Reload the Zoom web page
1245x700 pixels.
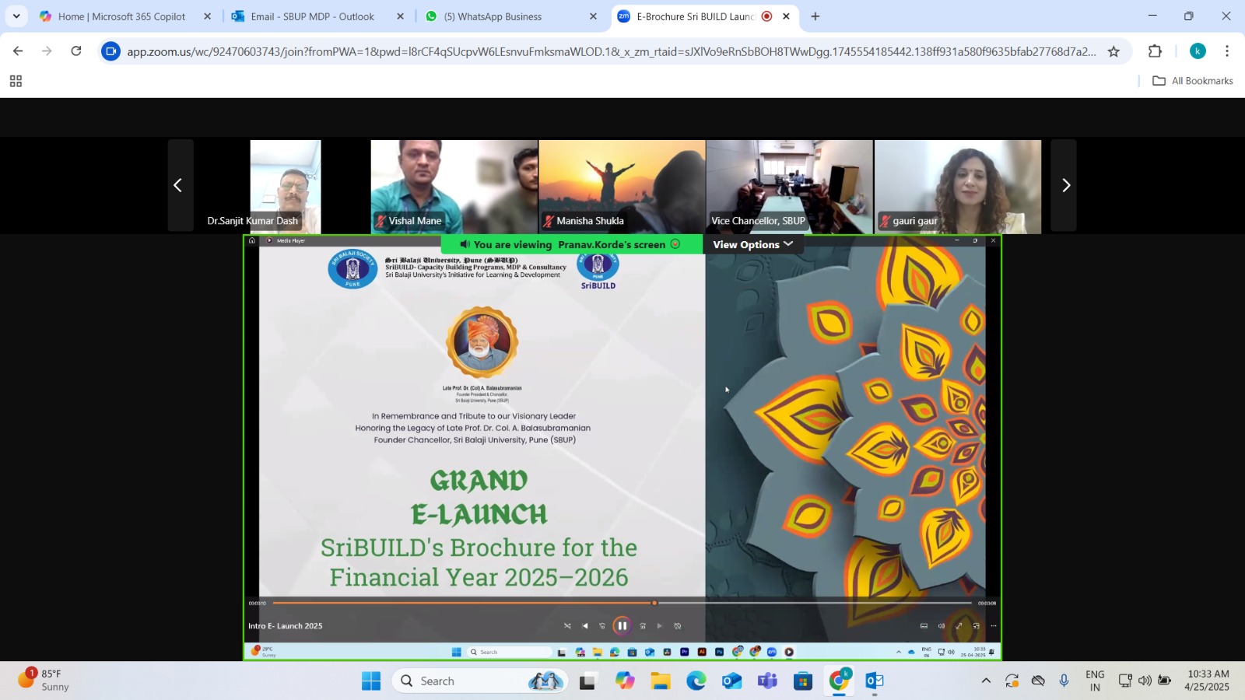coord(76,51)
